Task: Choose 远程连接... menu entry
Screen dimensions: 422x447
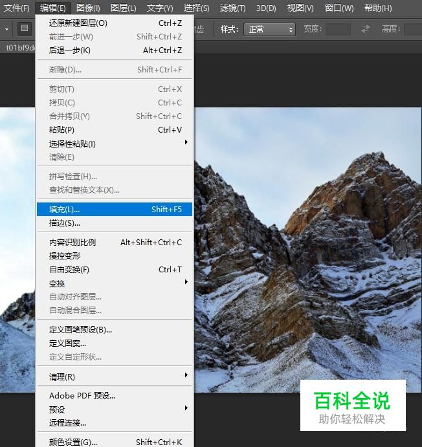Action: (x=115, y=423)
